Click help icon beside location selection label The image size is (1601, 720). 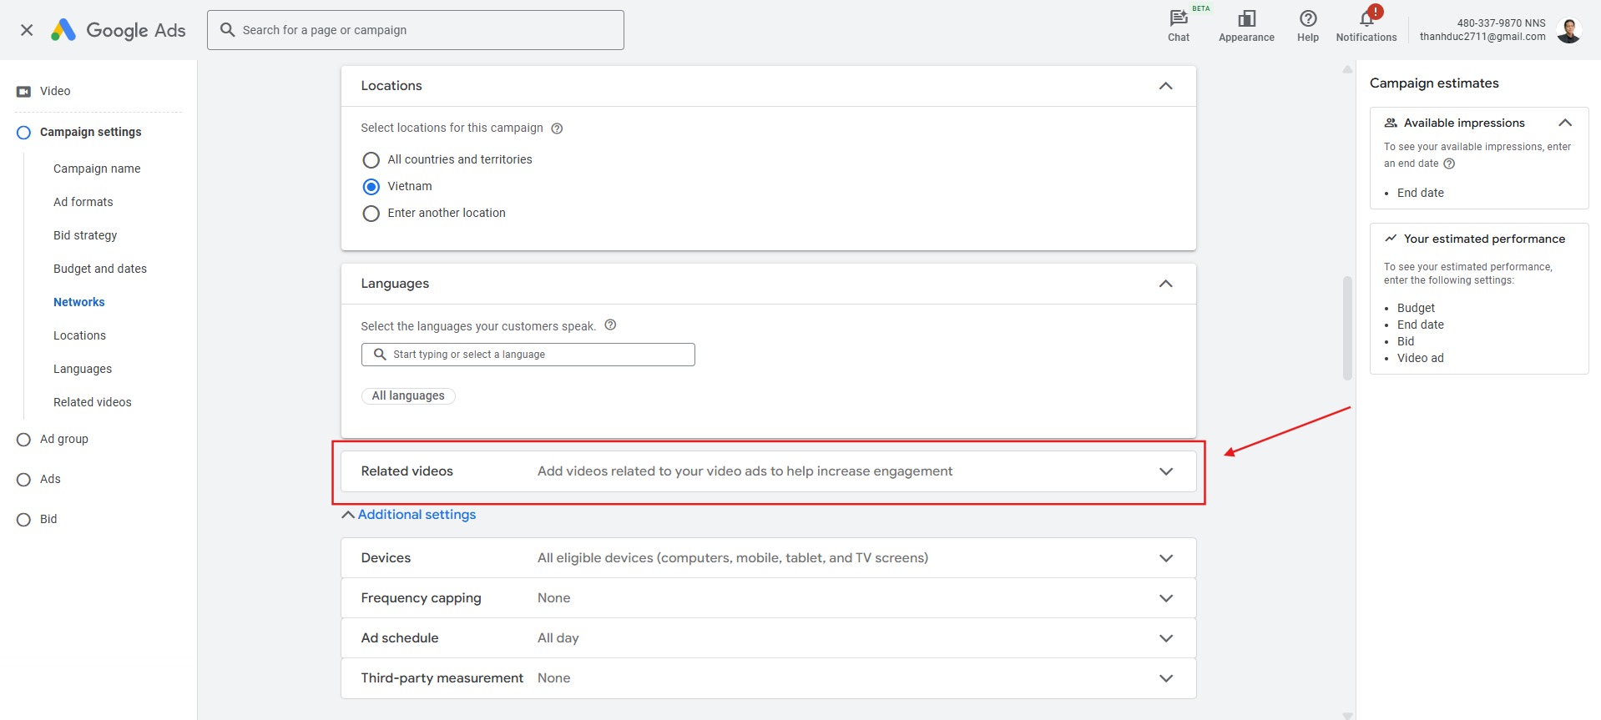coord(557,128)
